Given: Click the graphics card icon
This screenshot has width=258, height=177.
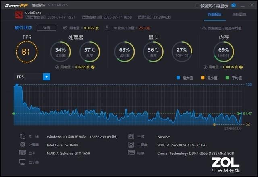Looking at the screenshot, I should [23, 153].
